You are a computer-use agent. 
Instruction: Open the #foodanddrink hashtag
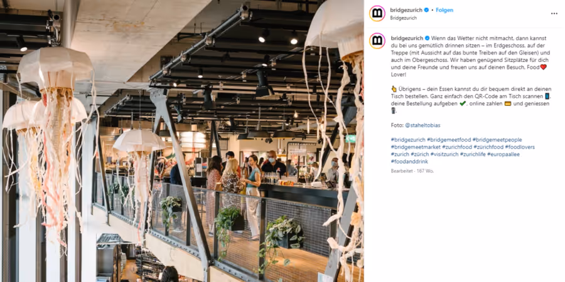[409, 162]
